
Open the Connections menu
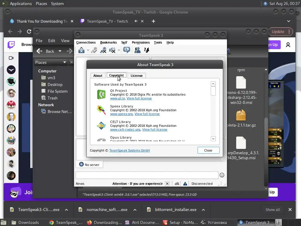86,42
